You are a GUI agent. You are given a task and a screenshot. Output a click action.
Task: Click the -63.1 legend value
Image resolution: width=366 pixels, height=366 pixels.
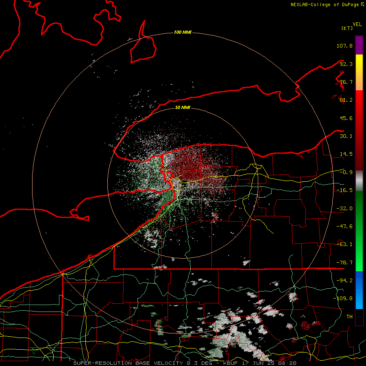(x=344, y=244)
